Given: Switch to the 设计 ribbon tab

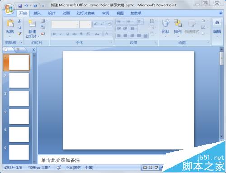Looking at the screenshot, I should coord(52,13).
